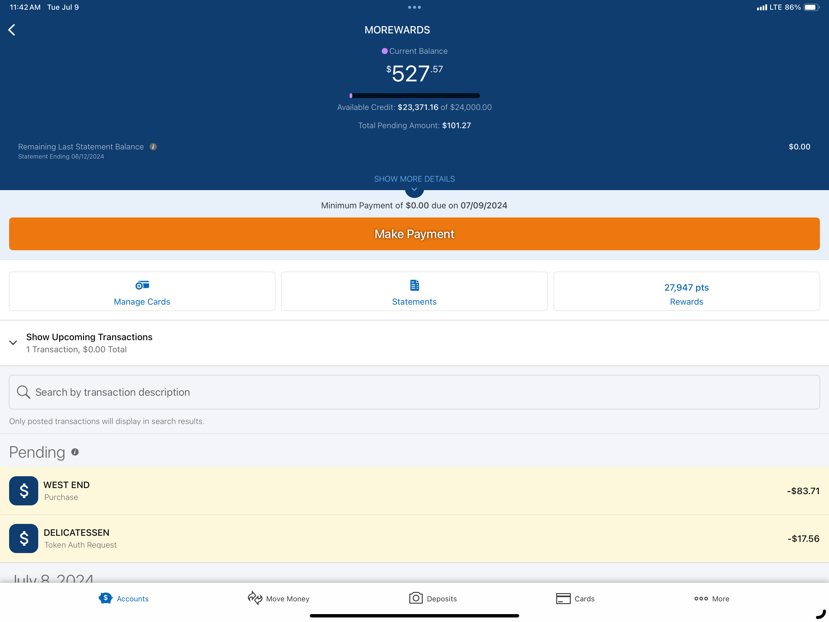Tap the info icon next to Pending

coord(75,452)
